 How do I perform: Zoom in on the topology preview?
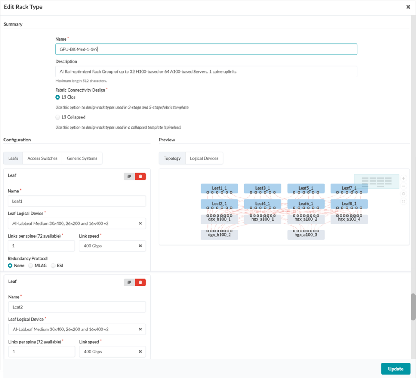click(404, 178)
